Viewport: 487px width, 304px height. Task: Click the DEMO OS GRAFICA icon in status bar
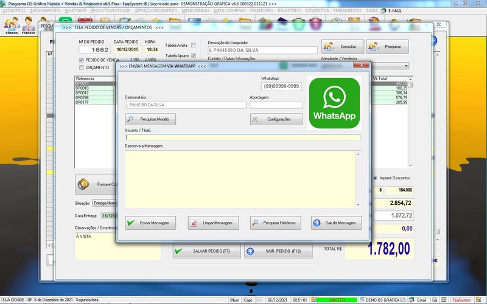pyautogui.click(x=362, y=300)
